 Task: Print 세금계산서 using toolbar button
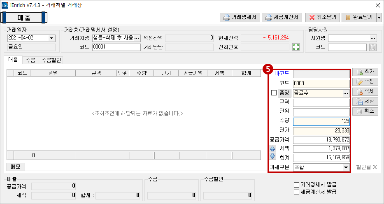coord(282,17)
